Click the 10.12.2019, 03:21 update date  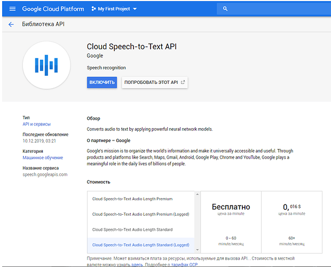pos(40,141)
